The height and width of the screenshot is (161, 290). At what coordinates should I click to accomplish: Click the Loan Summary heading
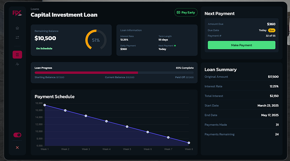(221, 69)
